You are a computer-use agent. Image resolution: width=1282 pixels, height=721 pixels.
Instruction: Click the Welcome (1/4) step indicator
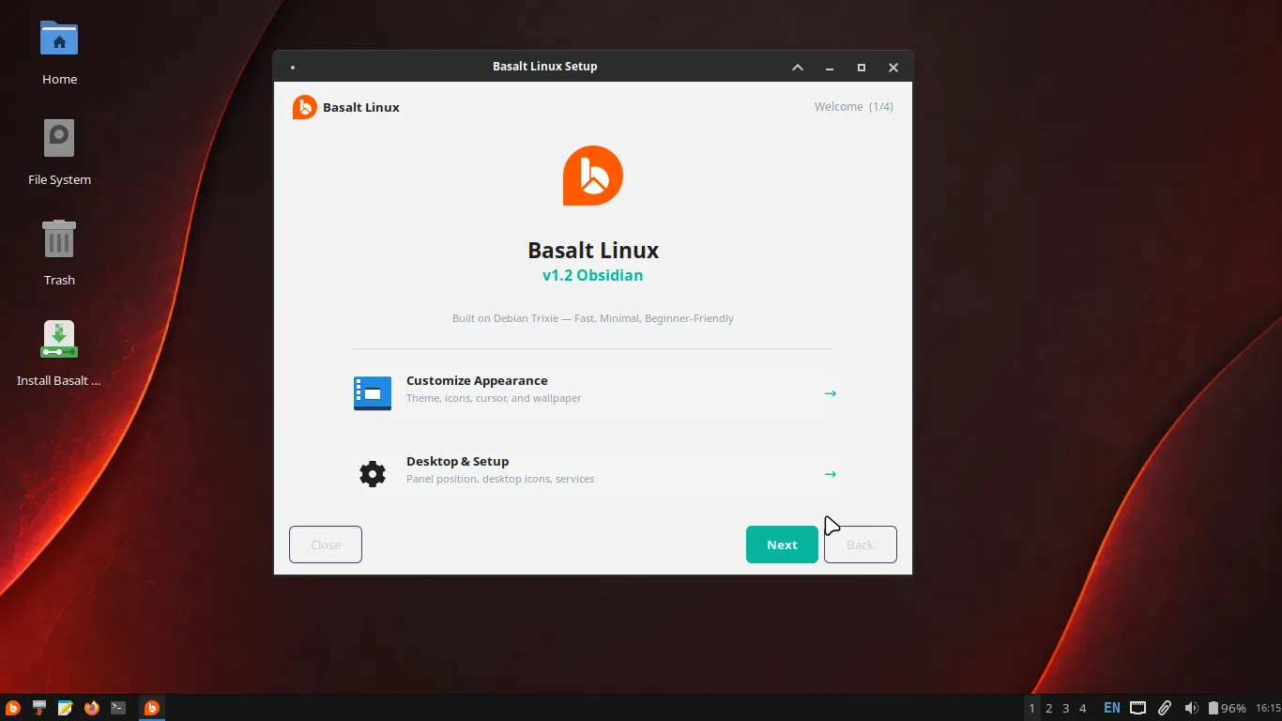click(854, 107)
